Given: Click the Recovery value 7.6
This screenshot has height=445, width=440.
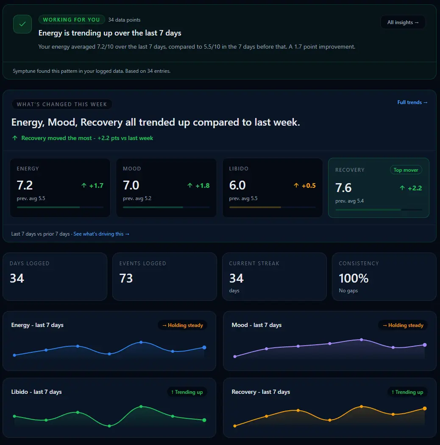Looking at the screenshot, I should coord(343,188).
